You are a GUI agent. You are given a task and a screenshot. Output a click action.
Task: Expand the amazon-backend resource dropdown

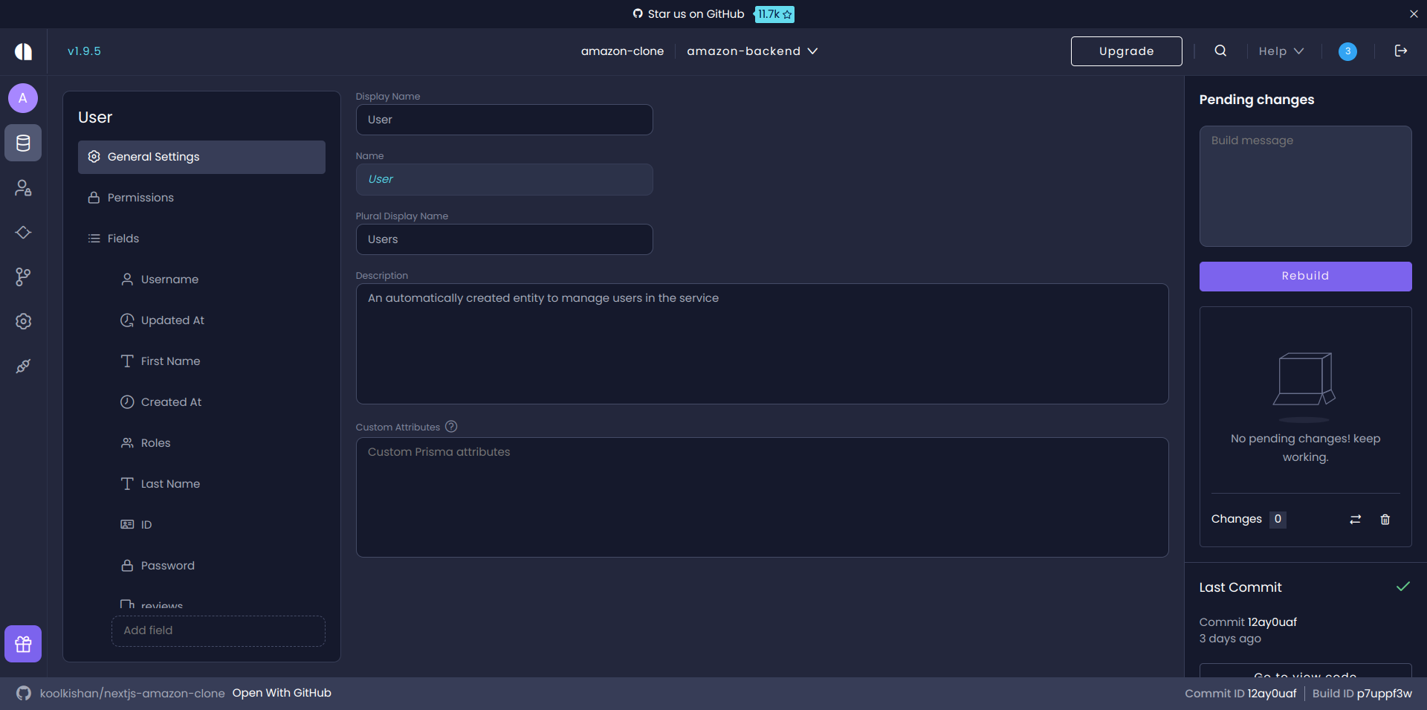751,51
